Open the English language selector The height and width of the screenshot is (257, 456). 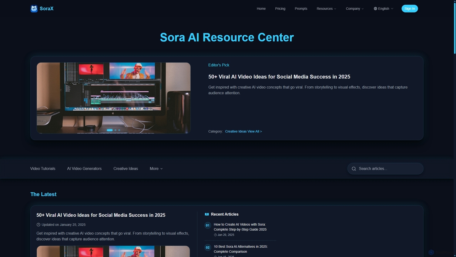point(384,9)
